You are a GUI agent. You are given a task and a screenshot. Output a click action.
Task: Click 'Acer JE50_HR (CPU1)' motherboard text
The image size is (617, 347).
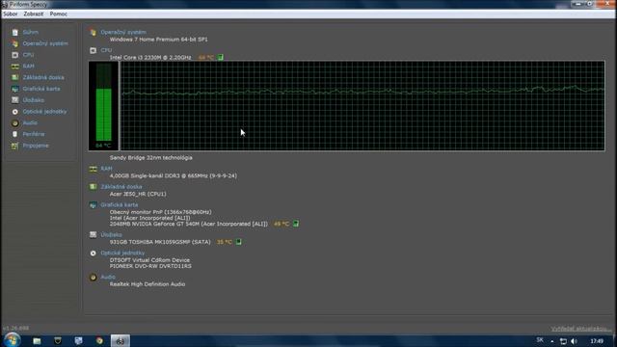(138, 194)
